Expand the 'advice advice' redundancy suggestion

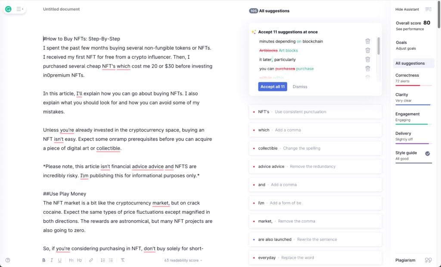[x=315, y=167]
